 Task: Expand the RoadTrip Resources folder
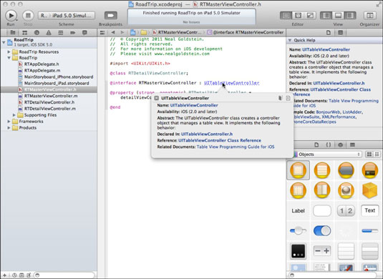point(9,52)
